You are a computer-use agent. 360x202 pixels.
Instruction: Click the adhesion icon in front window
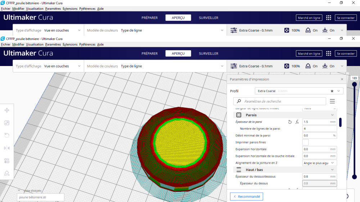coord(325,66)
